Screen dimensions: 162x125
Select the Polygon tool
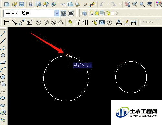click(3, 55)
